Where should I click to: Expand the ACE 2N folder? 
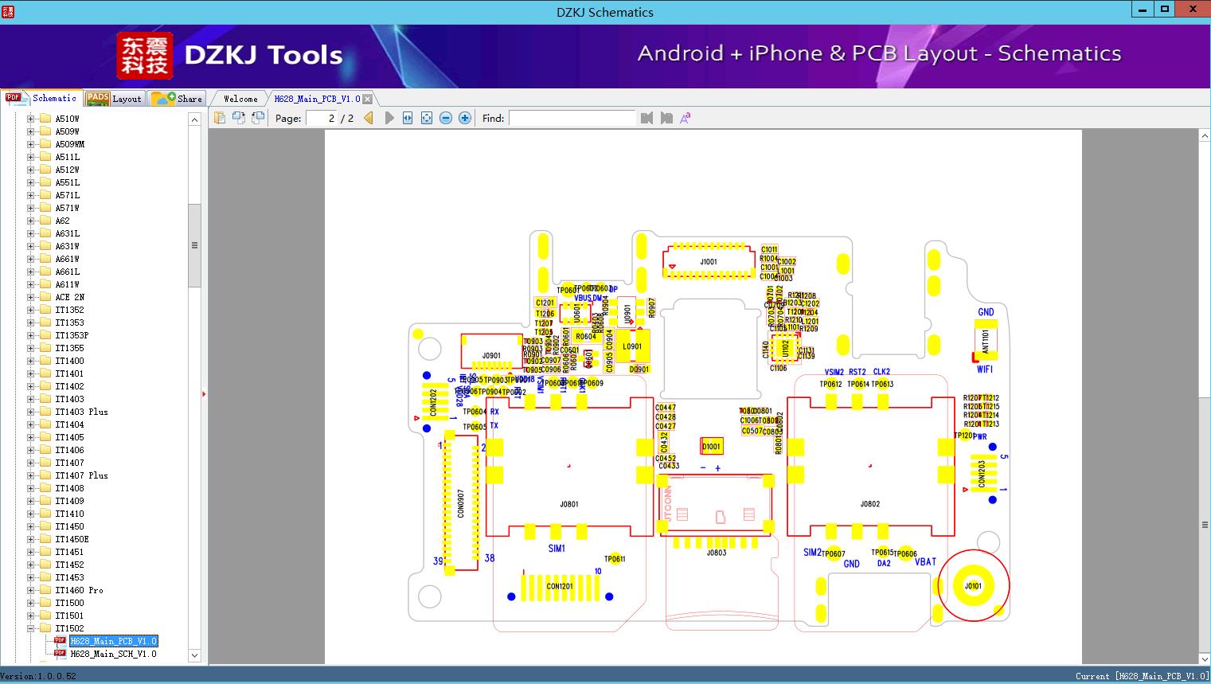pyautogui.click(x=31, y=297)
